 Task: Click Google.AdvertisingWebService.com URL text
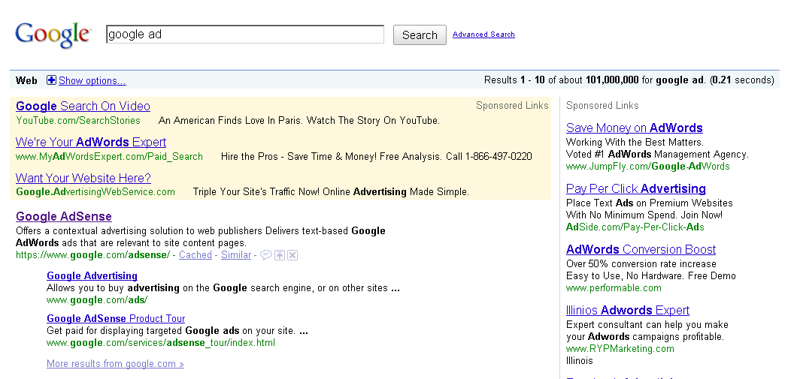click(x=95, y=192)
